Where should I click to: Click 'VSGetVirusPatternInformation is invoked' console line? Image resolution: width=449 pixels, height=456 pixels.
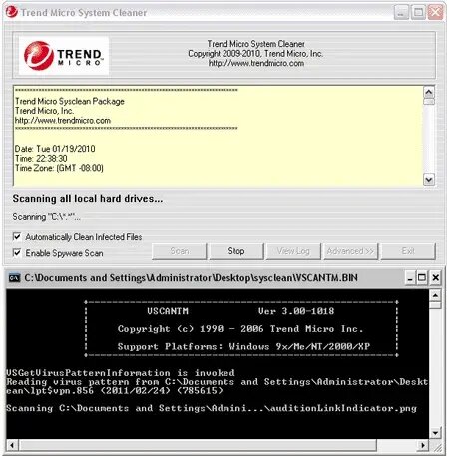point(121,373)
